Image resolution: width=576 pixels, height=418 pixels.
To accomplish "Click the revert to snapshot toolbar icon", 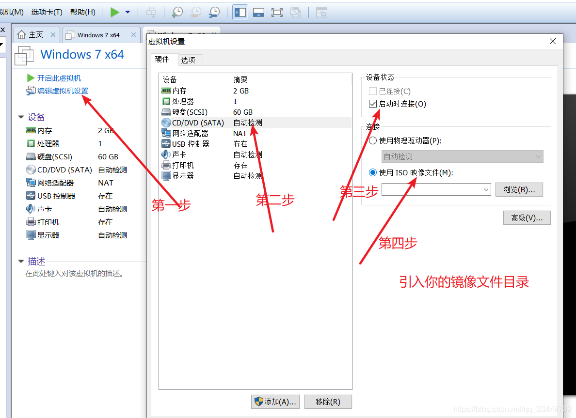I will 196,13.
